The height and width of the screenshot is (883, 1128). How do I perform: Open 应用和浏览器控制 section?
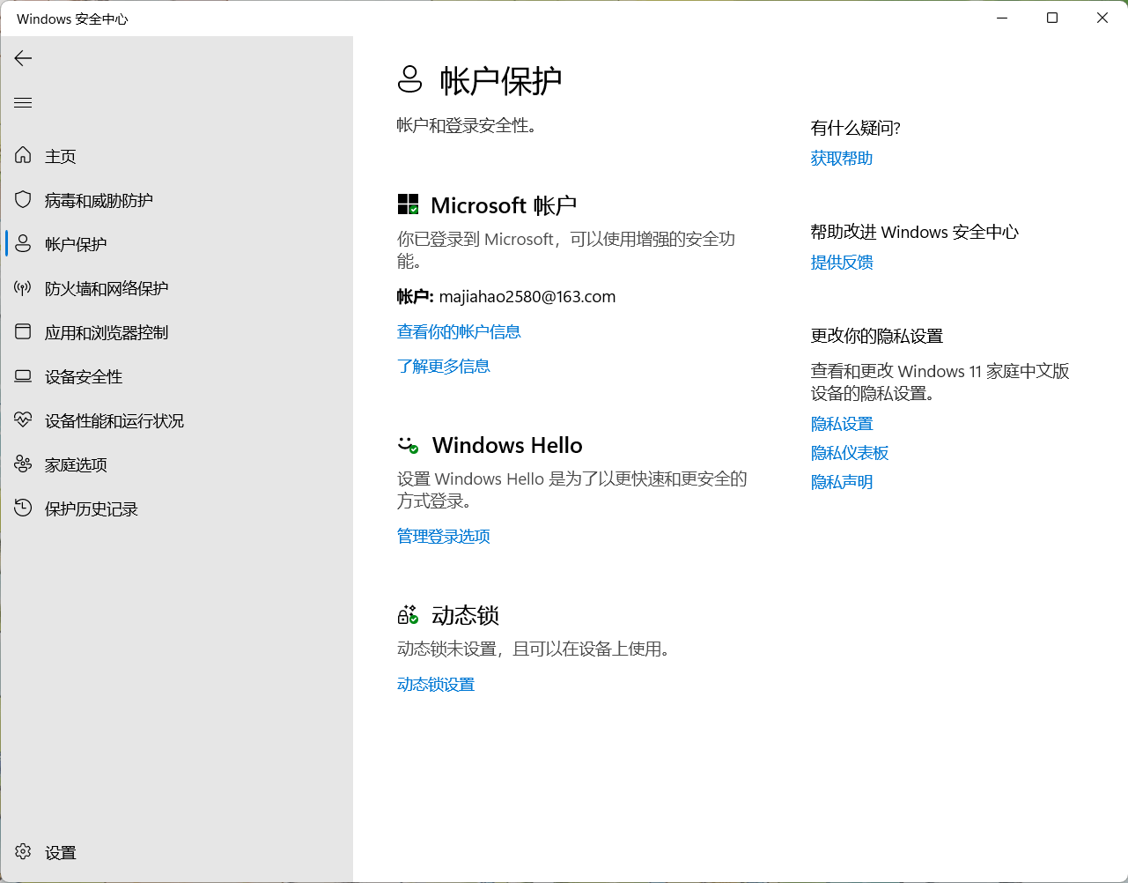pos(177,332)
